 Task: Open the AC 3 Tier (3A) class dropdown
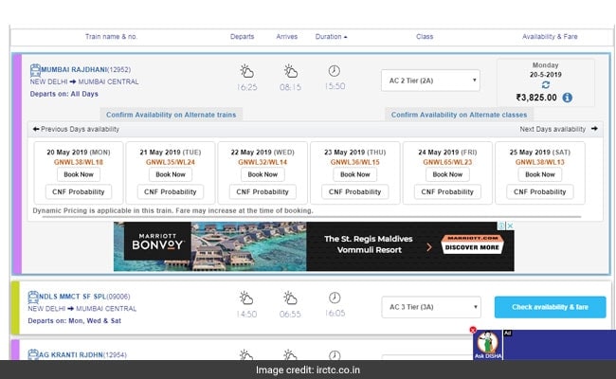430,307
